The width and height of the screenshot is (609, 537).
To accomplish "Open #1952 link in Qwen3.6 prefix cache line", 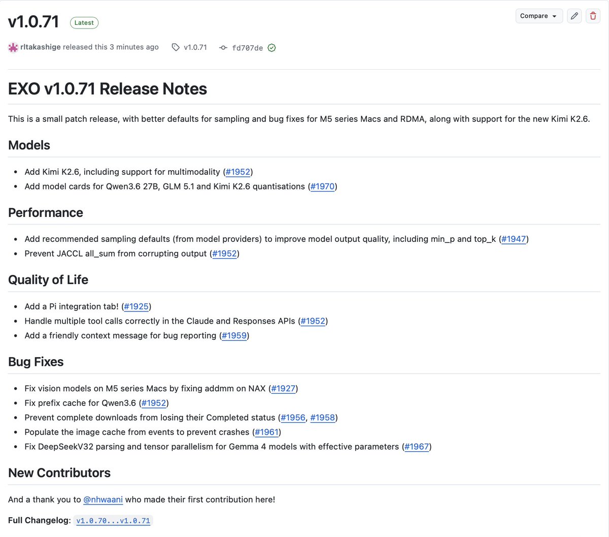I will [x=154, y=403].
